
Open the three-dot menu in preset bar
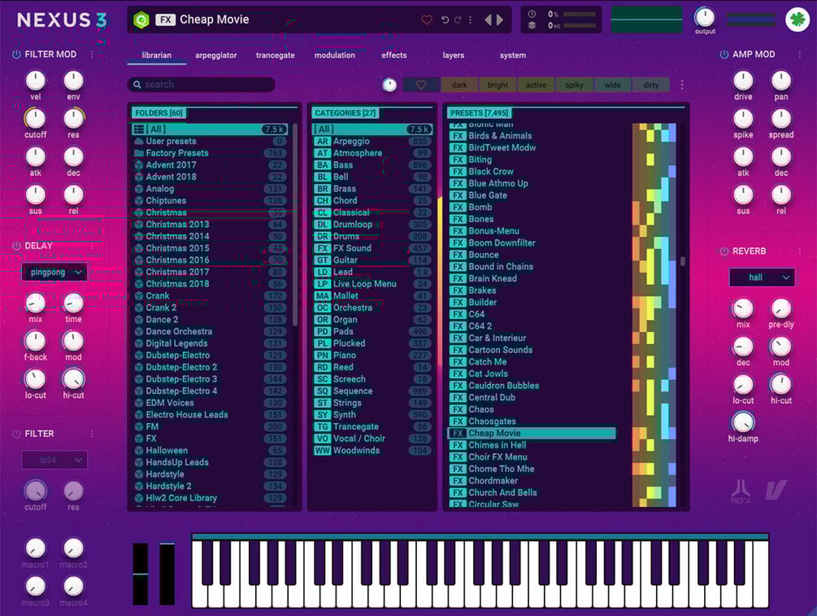[x=470, y=20]
